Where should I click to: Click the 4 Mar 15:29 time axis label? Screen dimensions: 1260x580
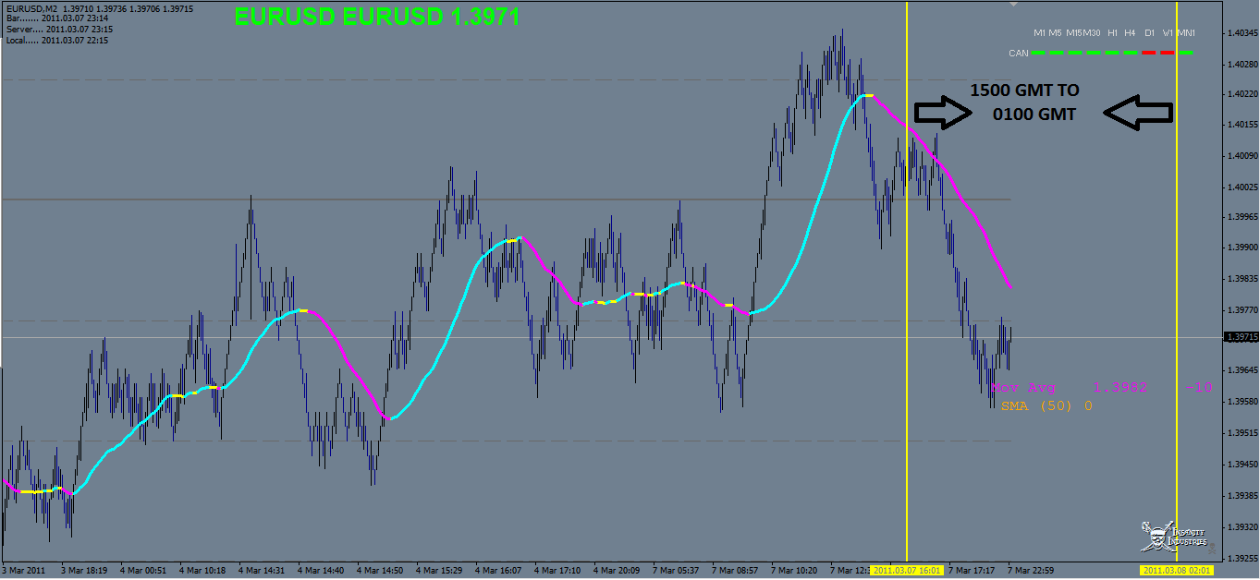440,571
